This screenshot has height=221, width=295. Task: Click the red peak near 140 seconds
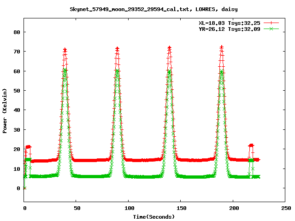click(170, 48)
